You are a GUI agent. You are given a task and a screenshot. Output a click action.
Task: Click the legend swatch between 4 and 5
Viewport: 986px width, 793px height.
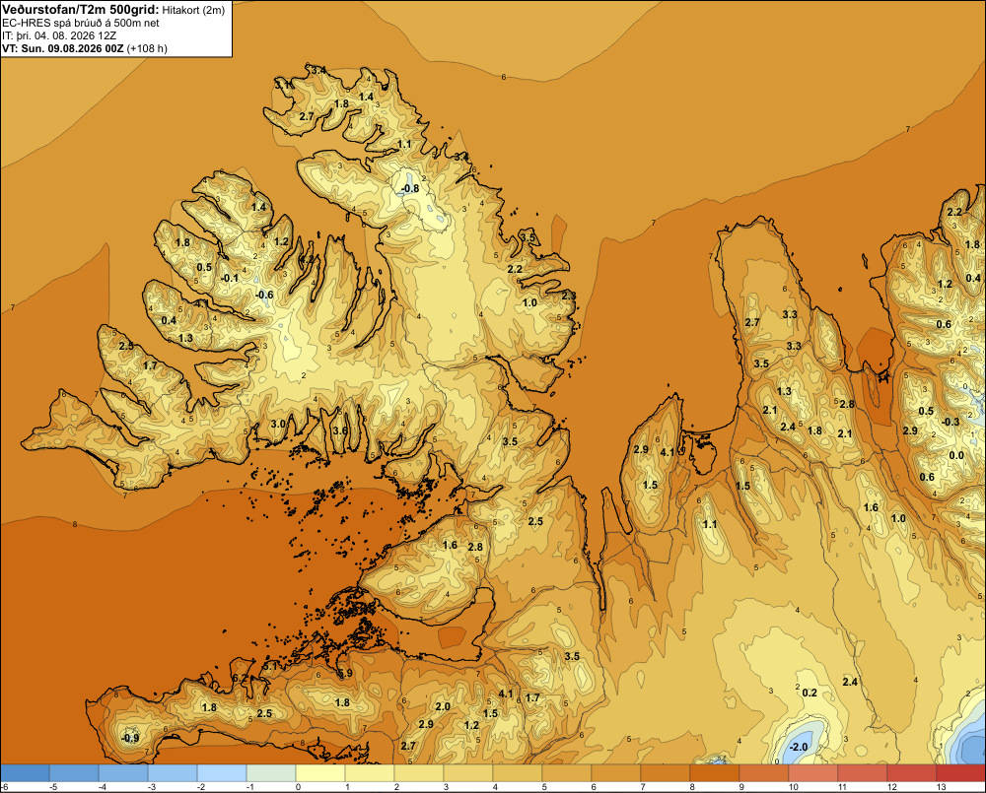(x=518, y=772)
